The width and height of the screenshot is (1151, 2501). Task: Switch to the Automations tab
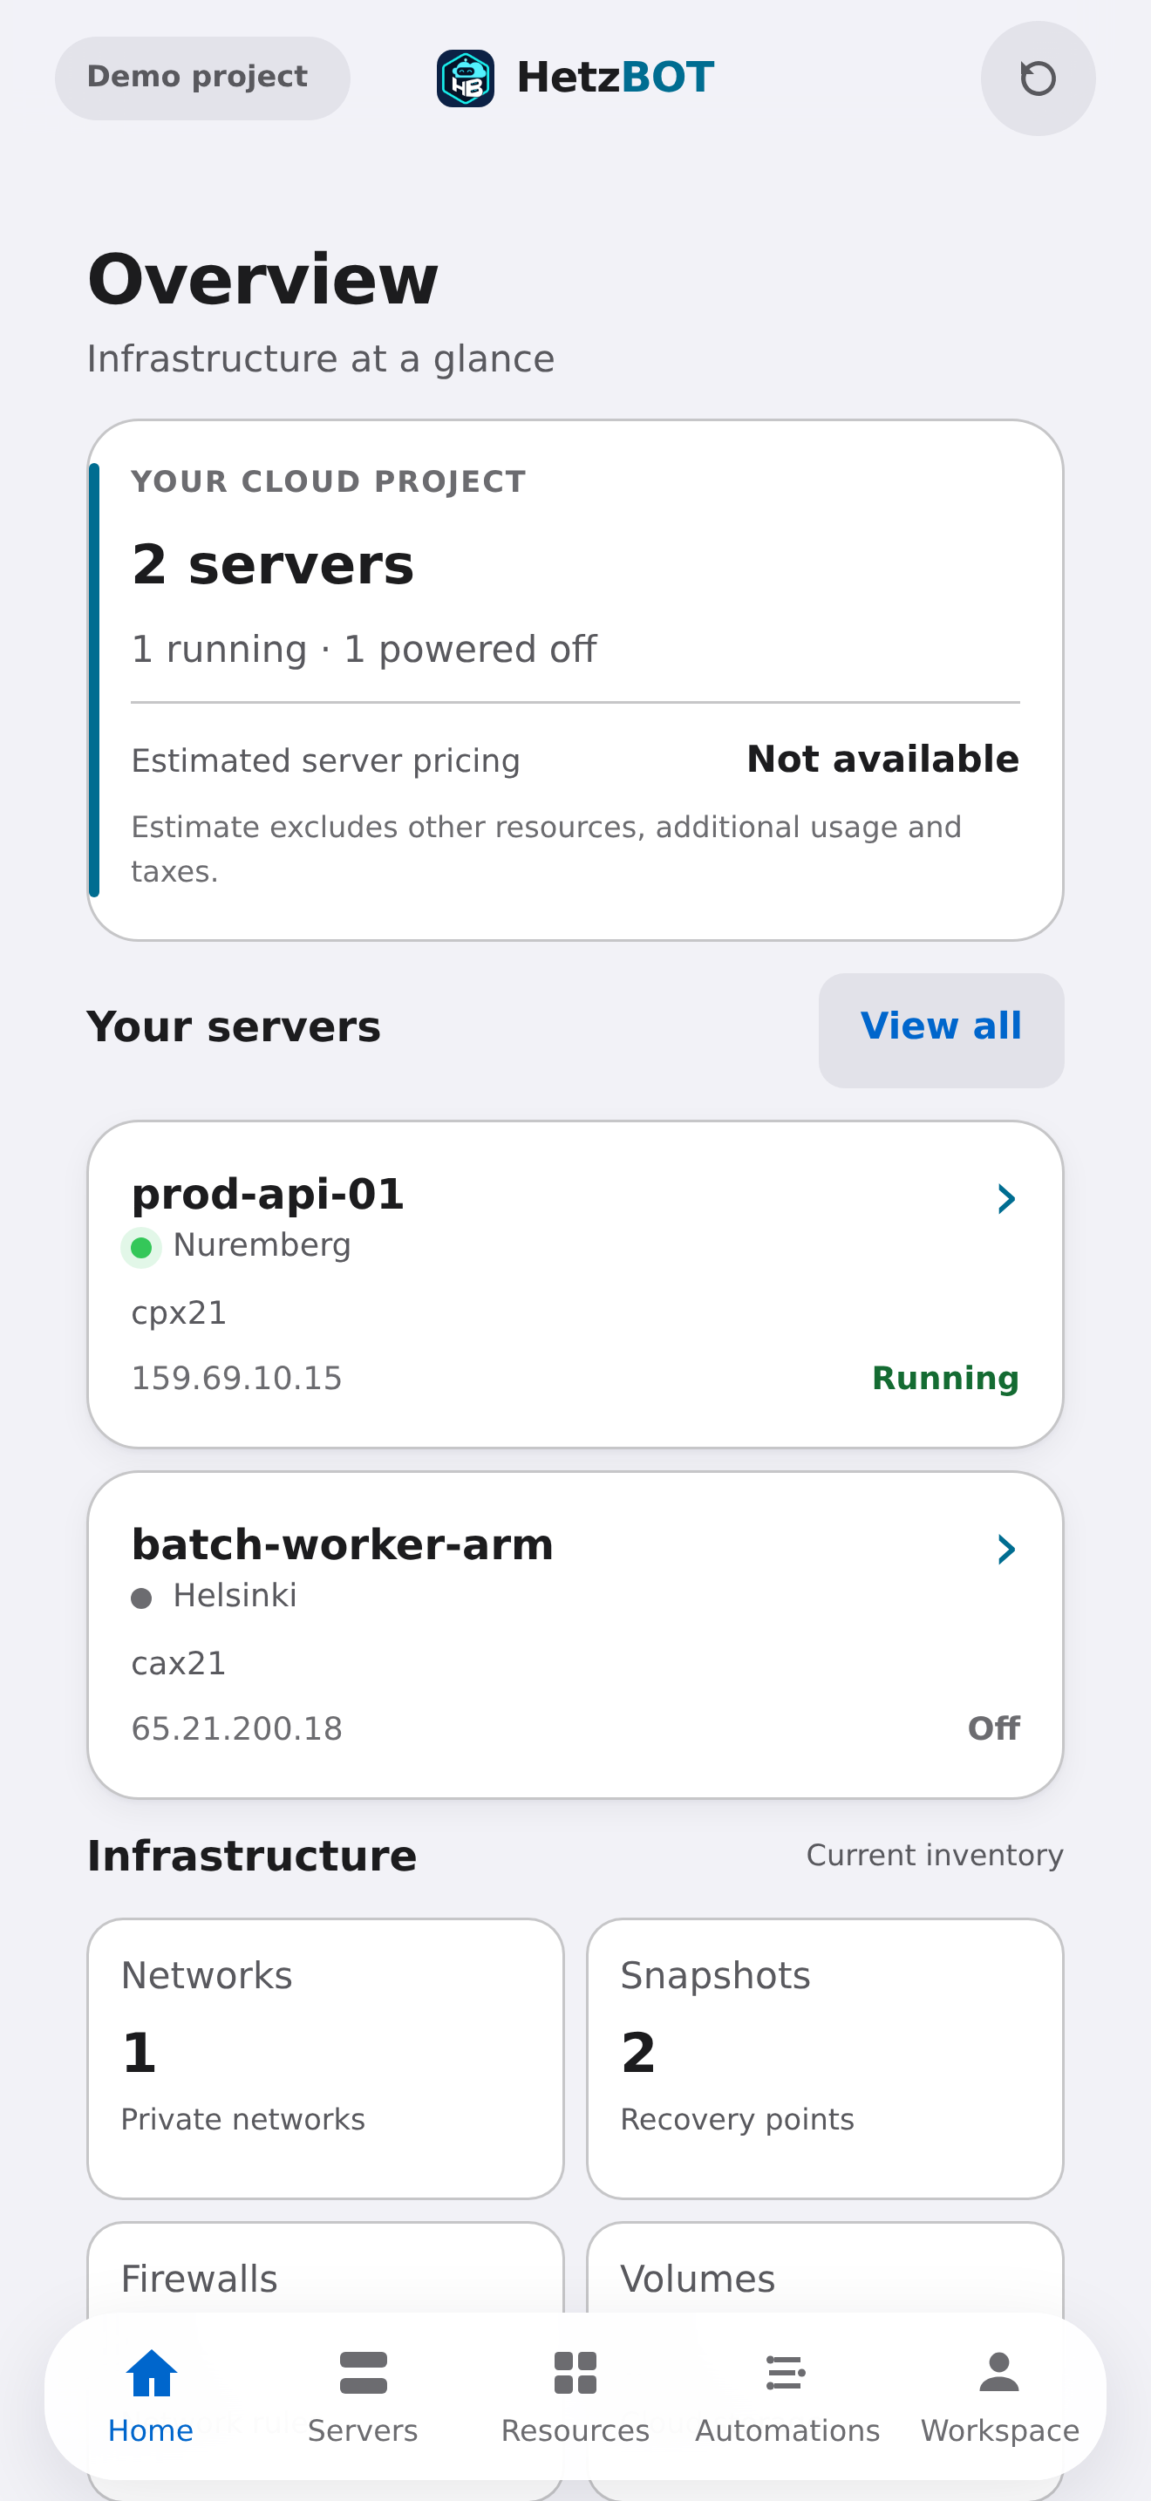787,2396
